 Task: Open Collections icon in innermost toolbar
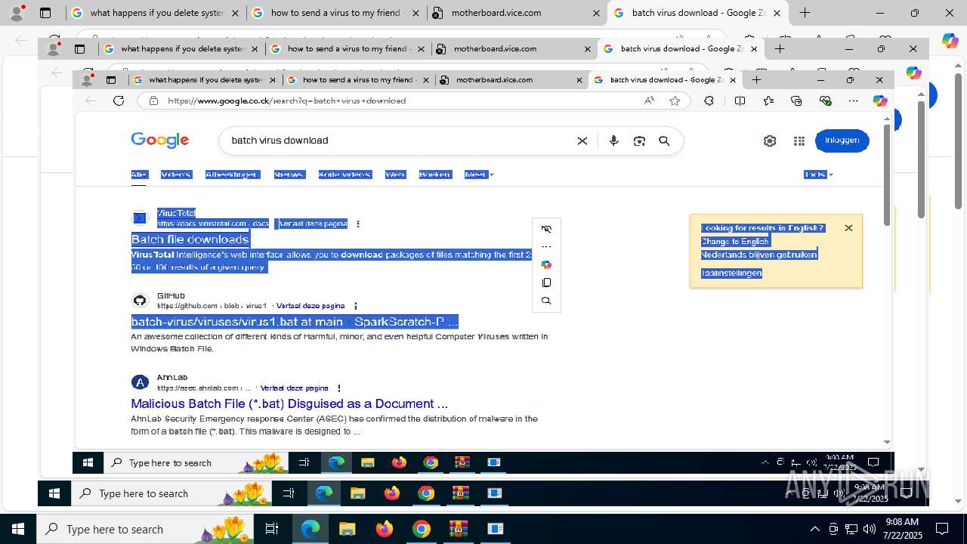[796, 100]
